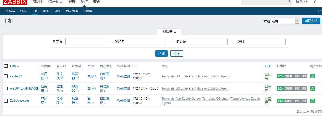Click ZBX availability badge for cache01
The height and width of the screenshot is (116, 322).
pos(280,76)
